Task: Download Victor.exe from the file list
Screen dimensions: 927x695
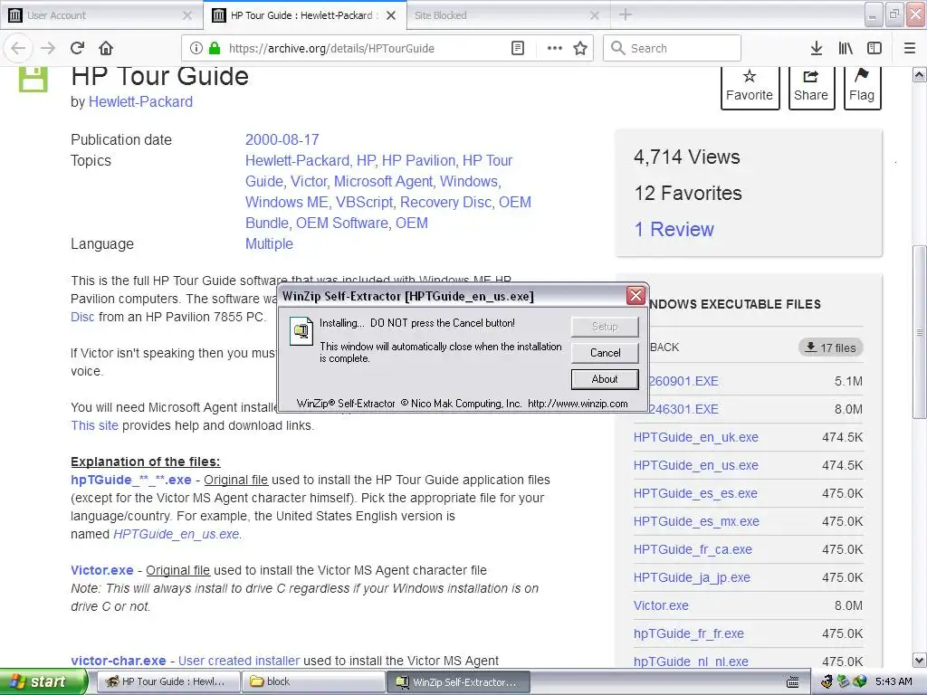Action: (661, 605)
